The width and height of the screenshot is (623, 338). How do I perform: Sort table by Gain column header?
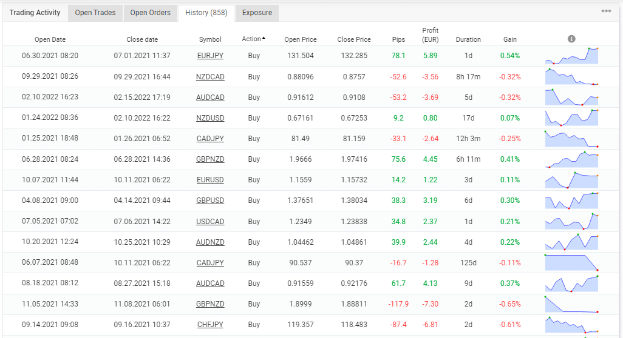[x=510, y=39]
